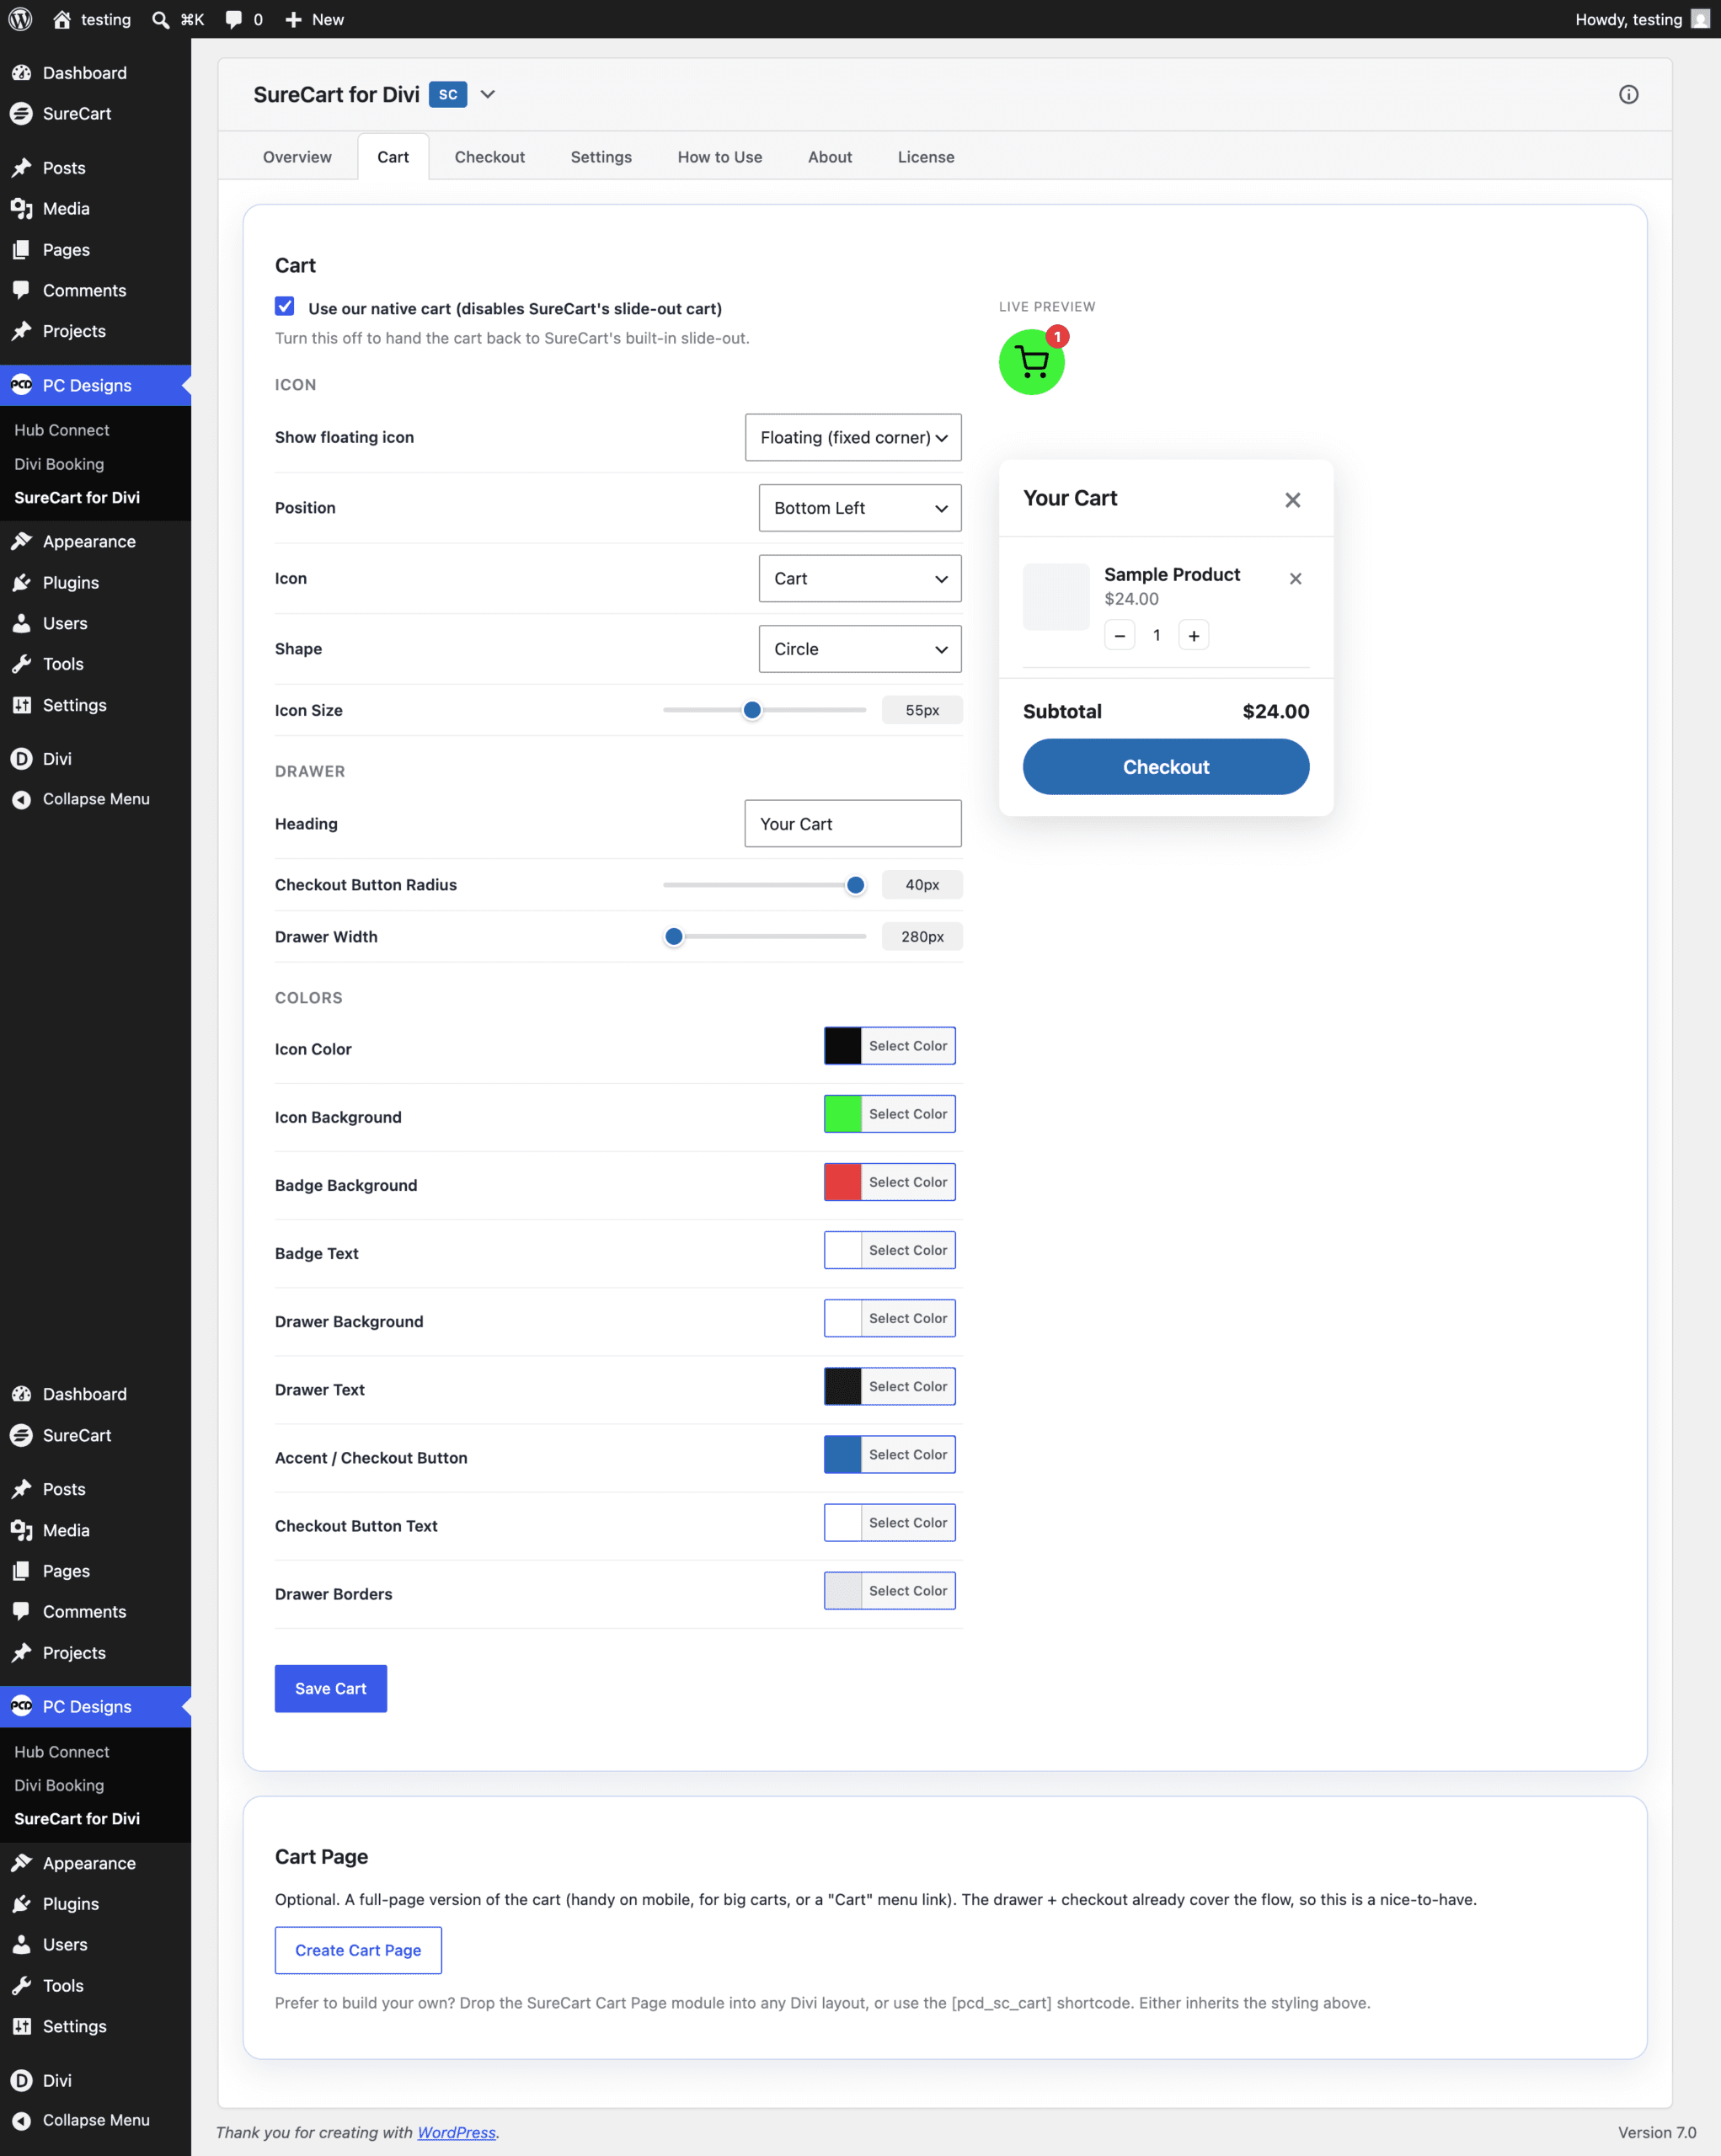Increase Sample Product quantity with plus
Viewport: 1721px width, 2156px height.
pos(1193,635)
